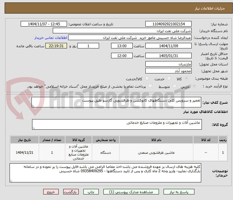Click the تعداد / مقدار column header
The height and width of the screenshot is (200, 233).
(52, 140)
